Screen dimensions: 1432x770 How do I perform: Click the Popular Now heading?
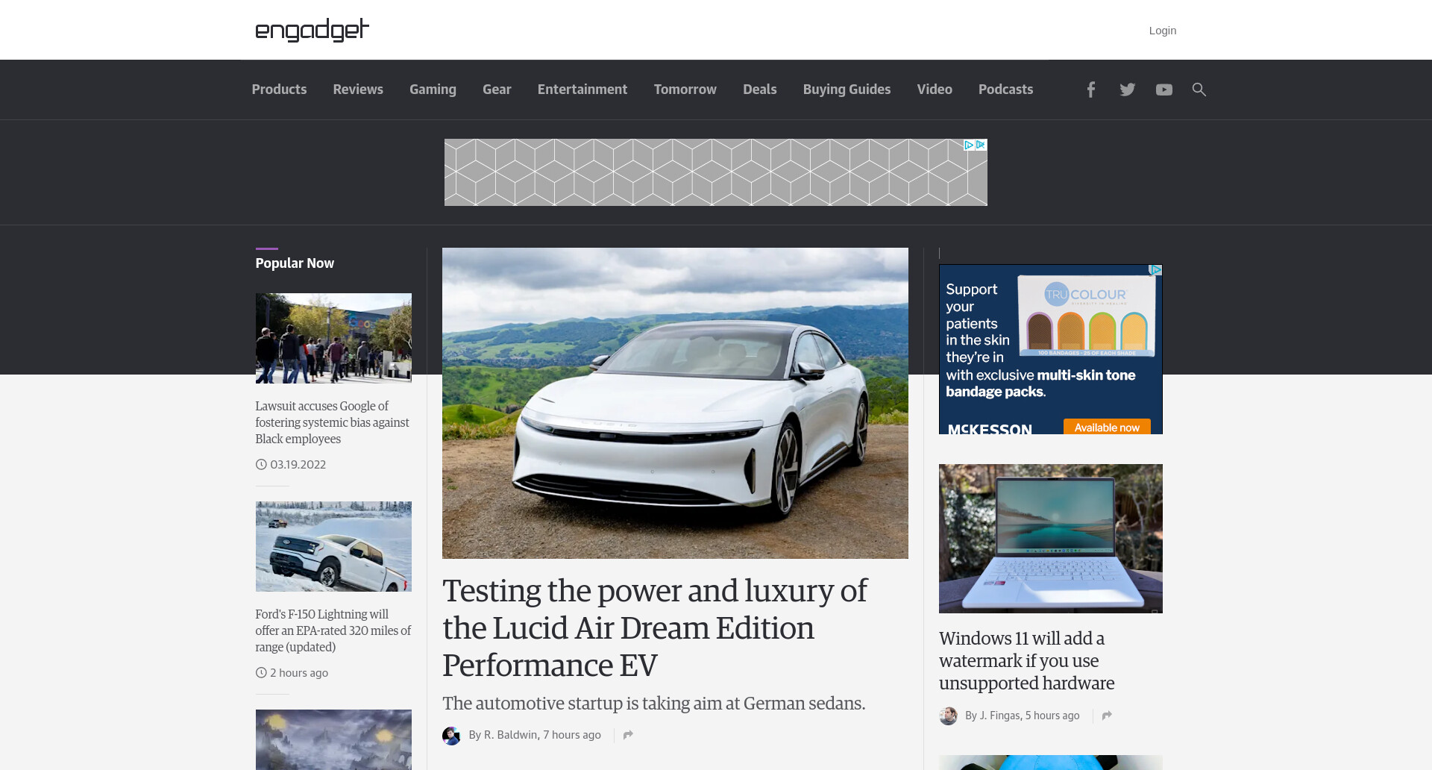[x=295, y=263]
